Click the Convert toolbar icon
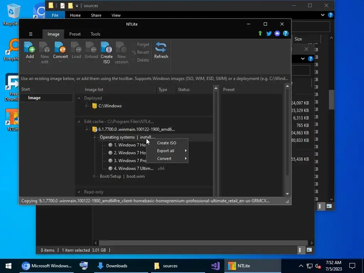Screen dimensions: 364x273 pyautogui.click(x=60, y=47)
